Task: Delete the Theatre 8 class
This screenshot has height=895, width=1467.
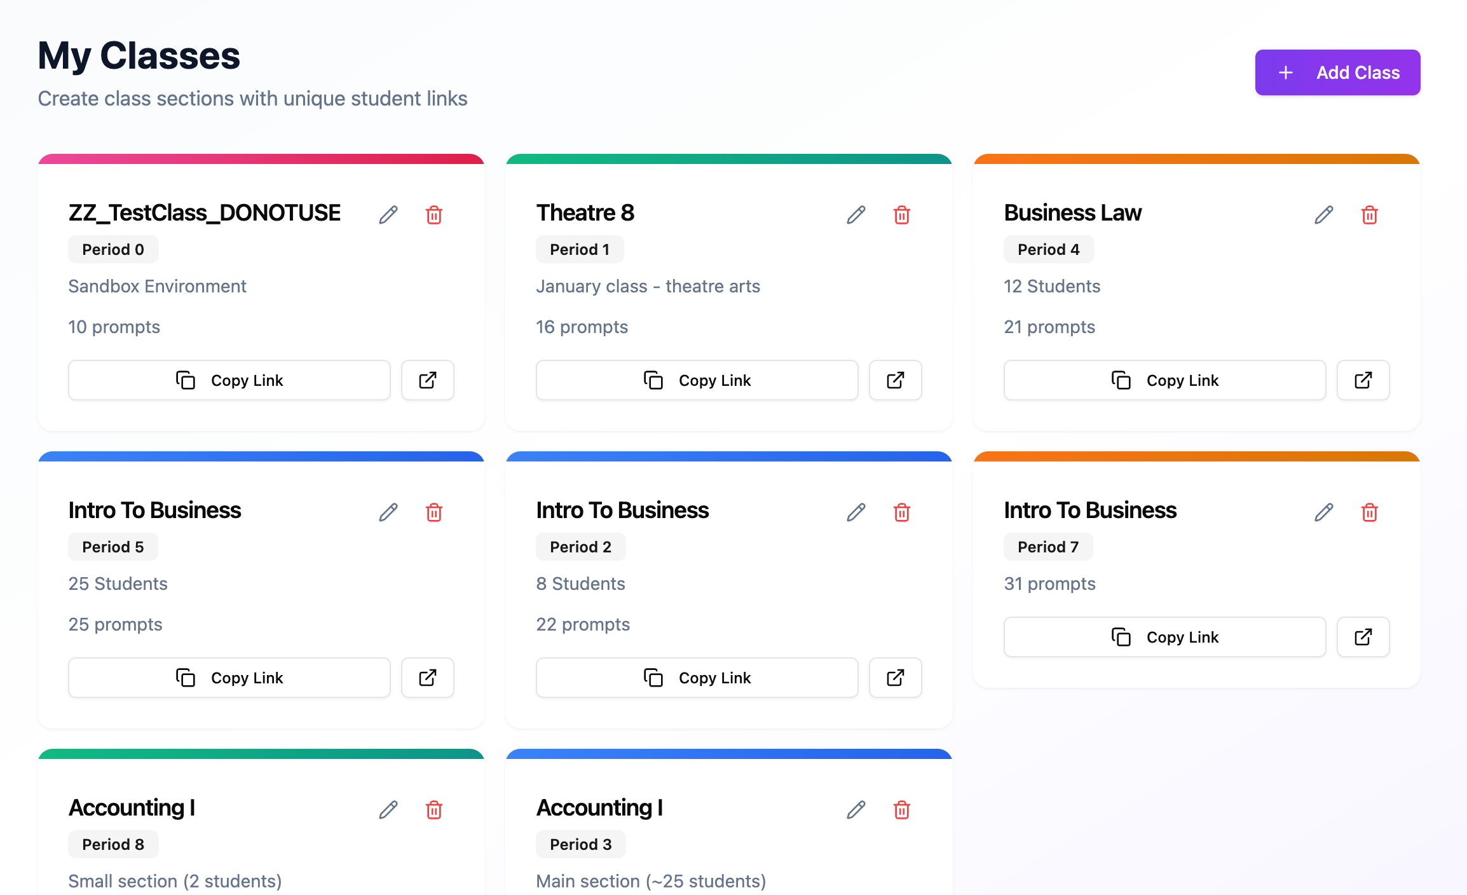Action: tap(902, 215)
